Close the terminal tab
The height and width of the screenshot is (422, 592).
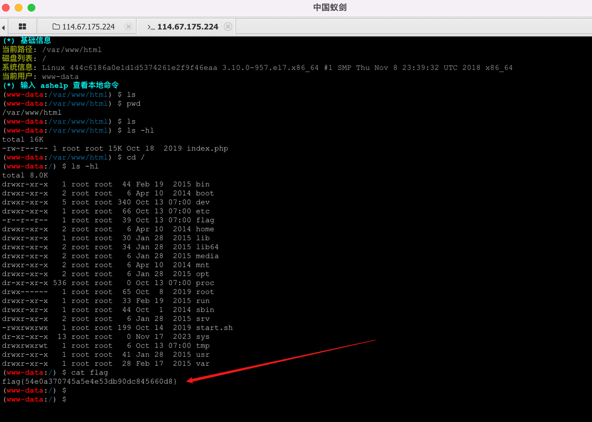point(228,26)
